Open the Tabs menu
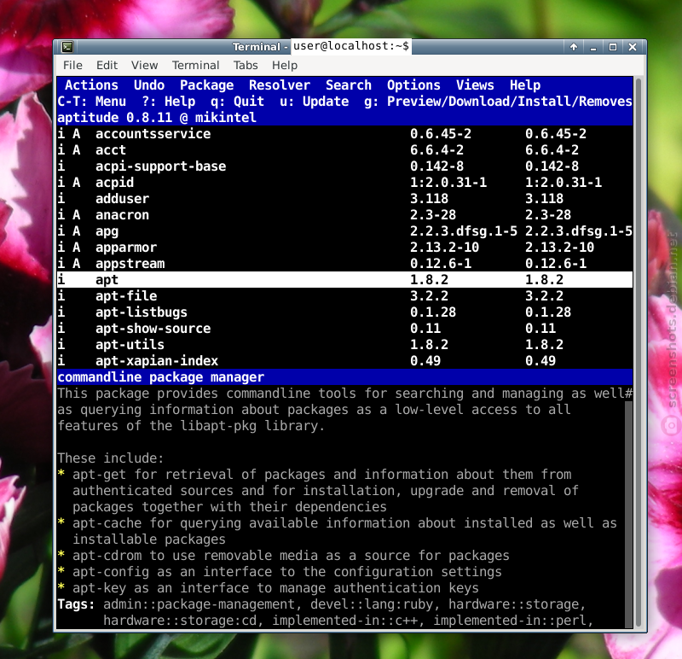 pyautogui.click(x=246, y=66)
